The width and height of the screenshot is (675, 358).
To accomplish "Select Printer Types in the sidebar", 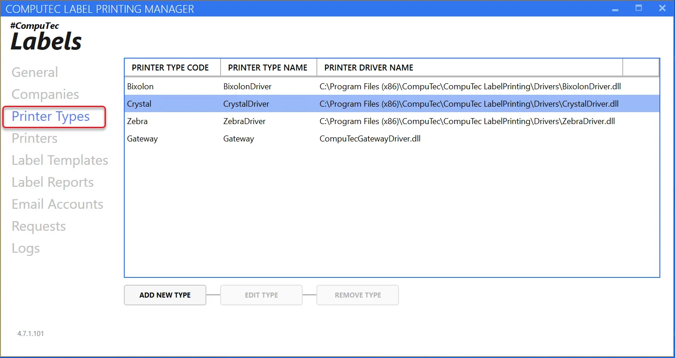I will pyautogui.click(x=51, y=116).
